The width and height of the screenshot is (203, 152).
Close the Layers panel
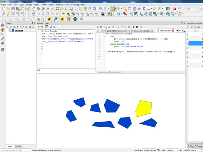pyautogui.click(x=35, y=23)
